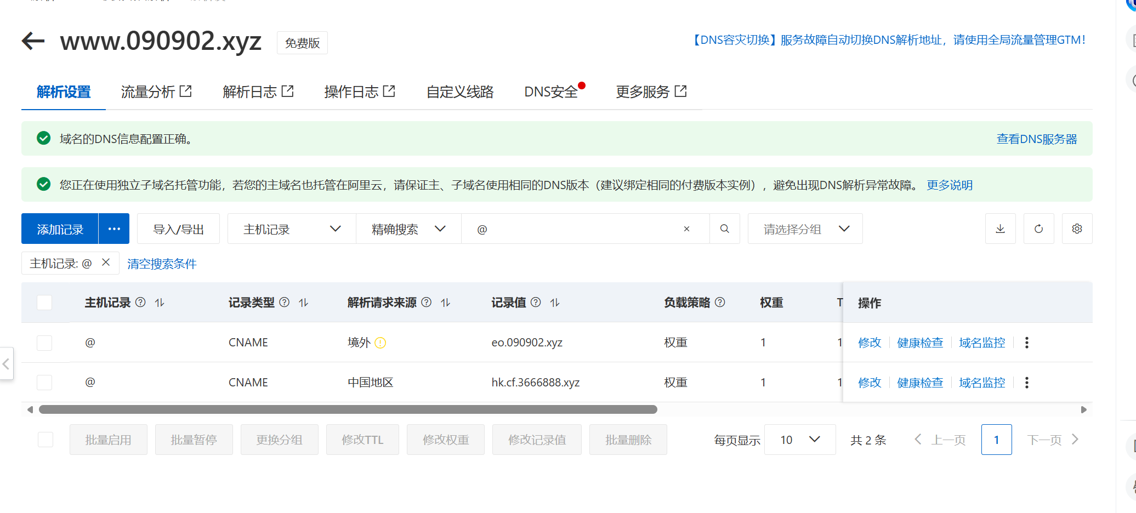Image resolution: width=1136 pixels, height=513 pixels.
Task: Open 查看DNS服务器 link
Action: (x=1036, y=139)
